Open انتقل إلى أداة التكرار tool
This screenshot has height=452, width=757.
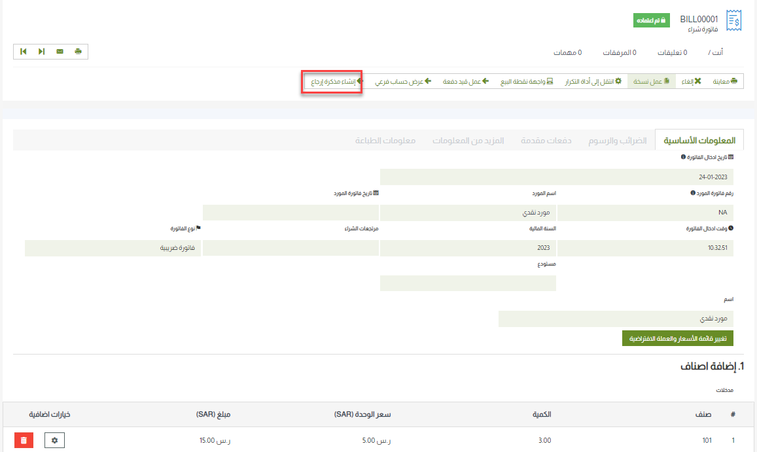[x=594, y=82]
